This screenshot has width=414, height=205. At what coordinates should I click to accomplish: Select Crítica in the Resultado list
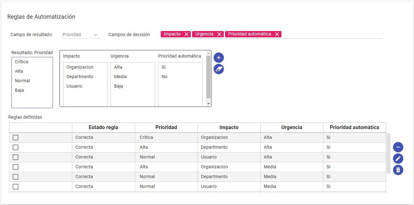click(22, 62)
